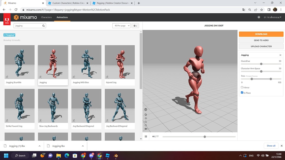Open the browser side panel icon
This screenshot has height=160, width=285.
pos(269,10)
